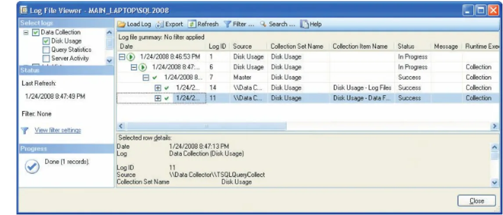Click the Collection Item Name column header
This screenshot has height=215, width=503.
pos(362,46)
